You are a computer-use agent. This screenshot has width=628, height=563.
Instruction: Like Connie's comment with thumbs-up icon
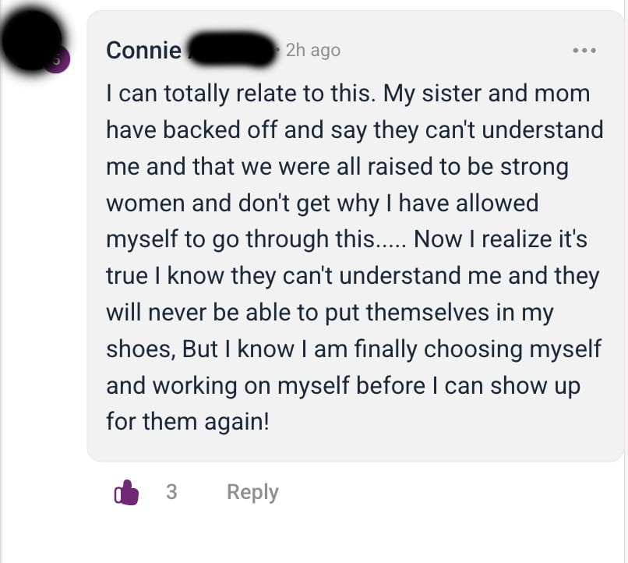tap(126, 493)
